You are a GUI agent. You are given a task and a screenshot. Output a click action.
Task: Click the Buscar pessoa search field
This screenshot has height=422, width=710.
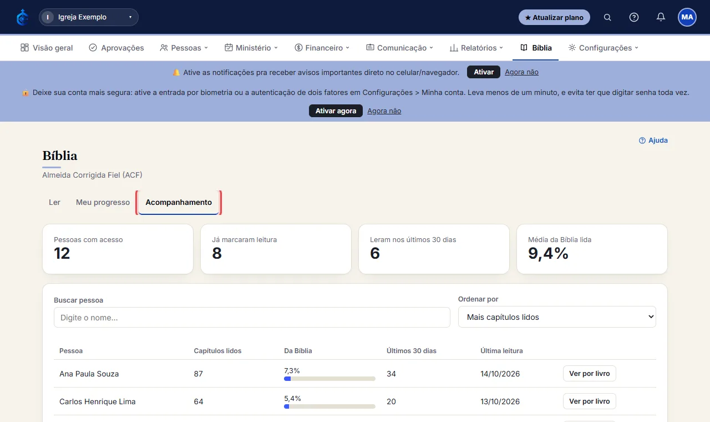coord(252,318)
